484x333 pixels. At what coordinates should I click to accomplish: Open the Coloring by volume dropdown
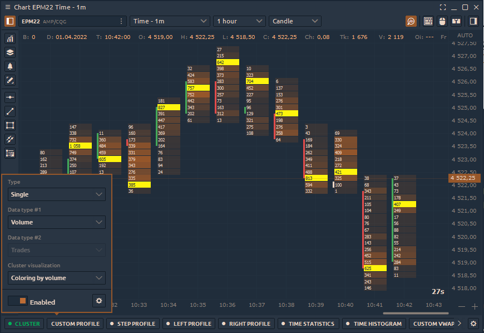pos(57,278)
